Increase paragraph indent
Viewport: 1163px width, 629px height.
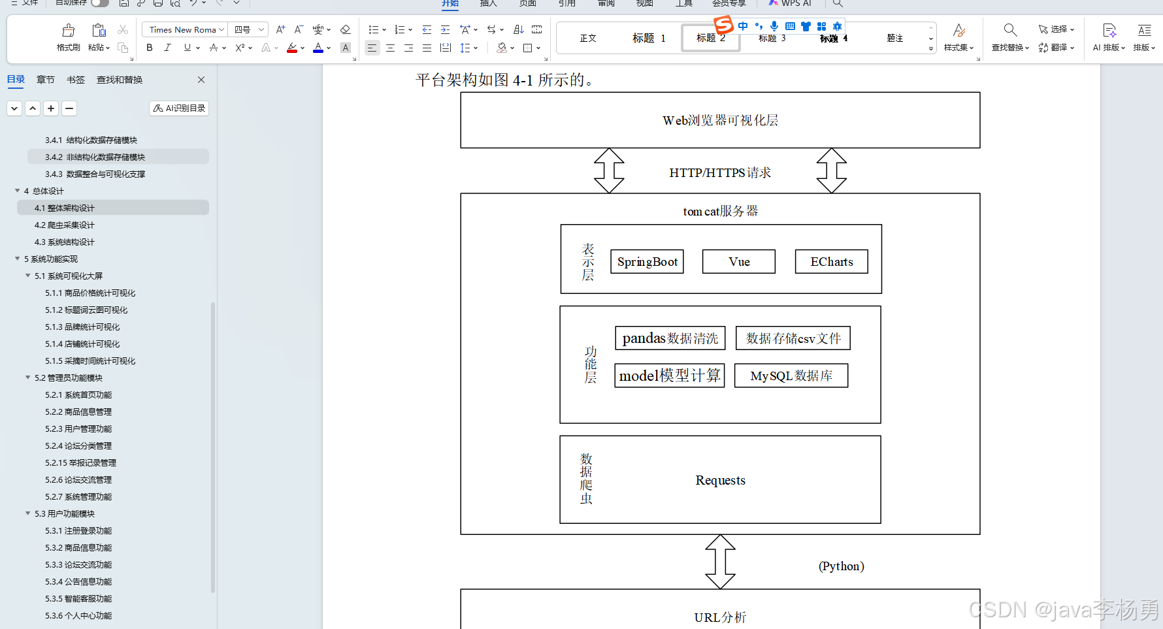click(445, 29)
